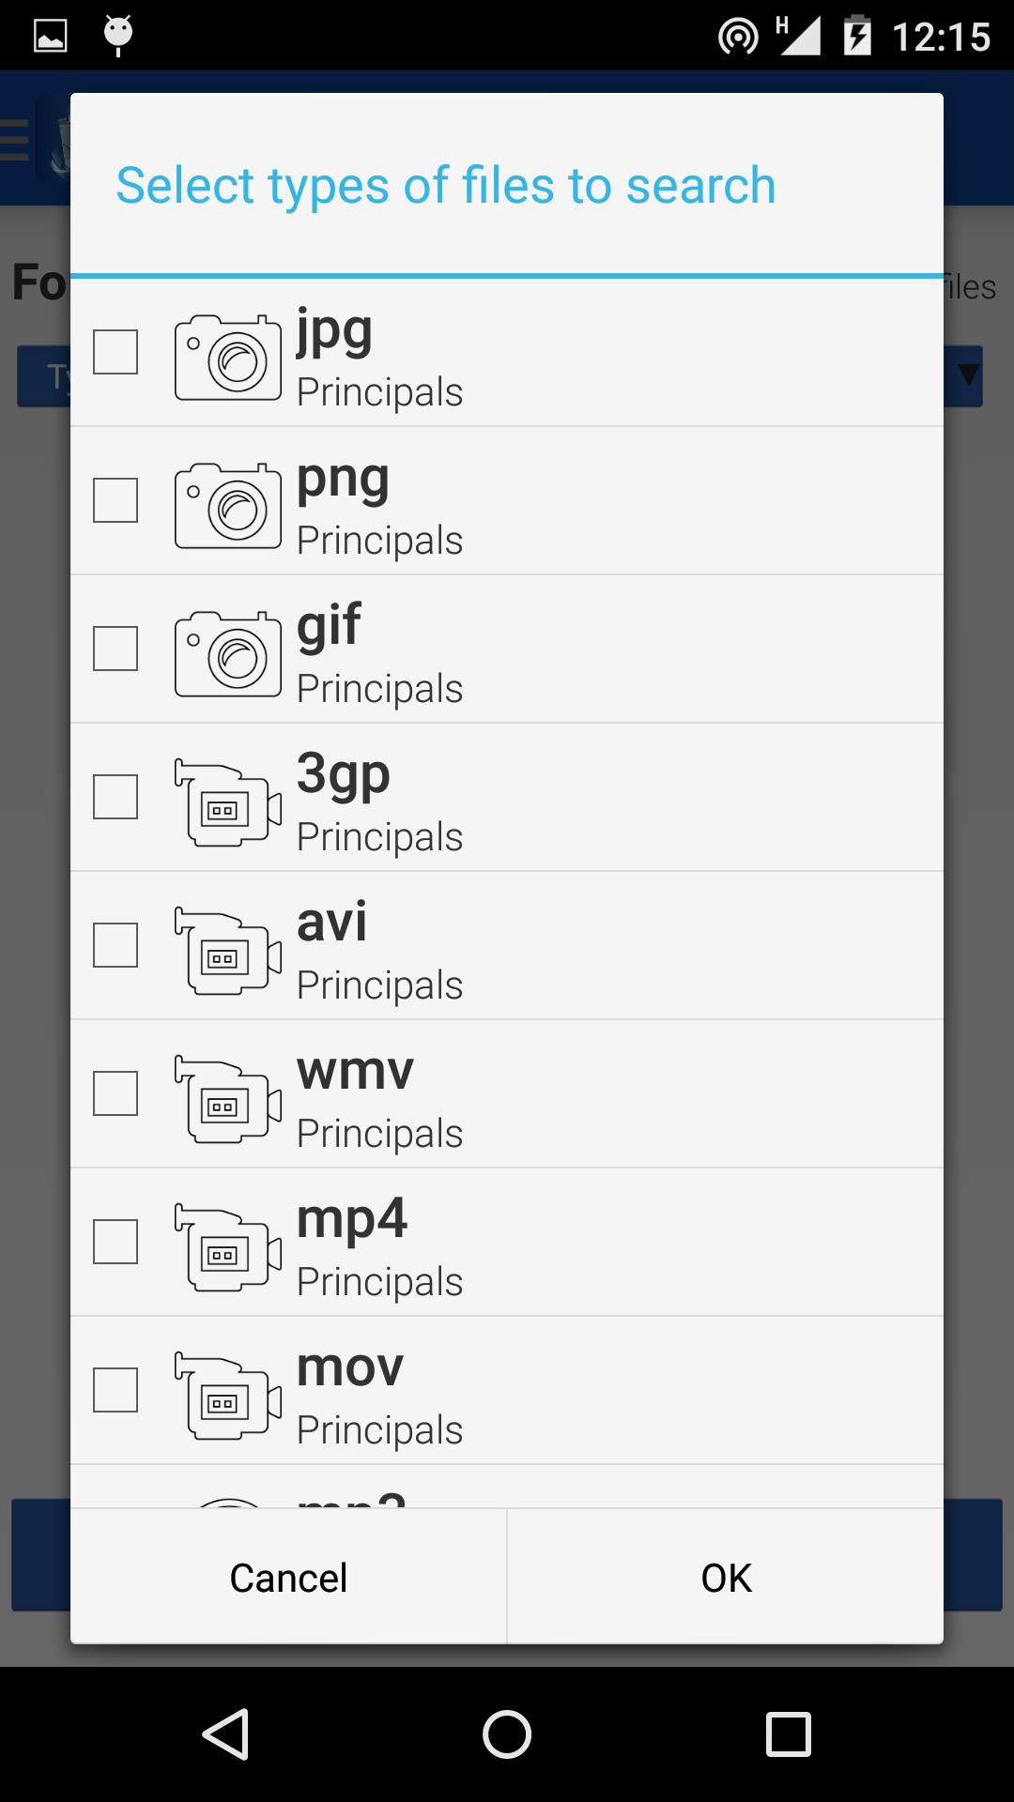Click the camcorder icon beside 3gp

228,802
